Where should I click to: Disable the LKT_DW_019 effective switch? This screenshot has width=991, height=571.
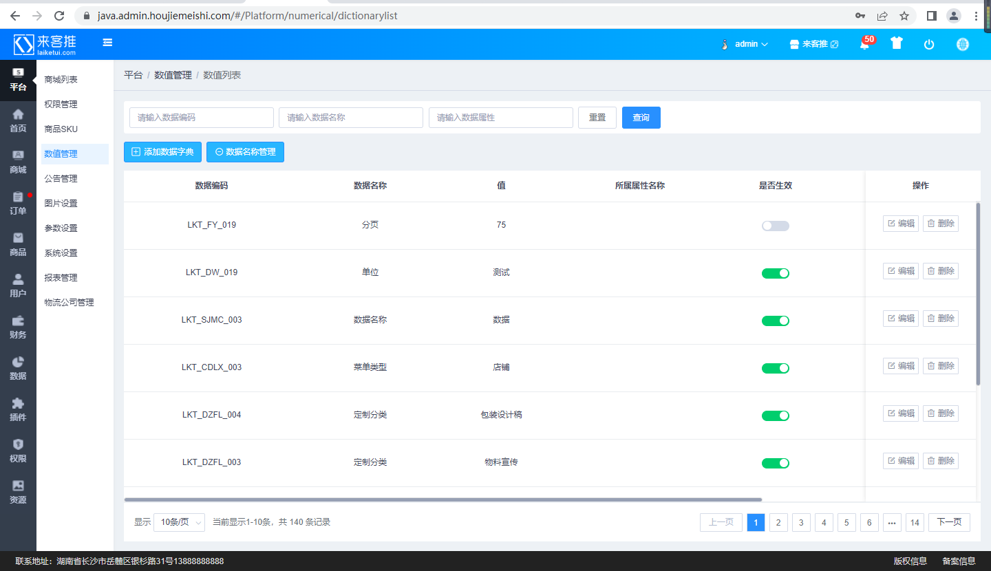(776, 273)
